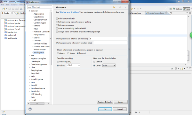Viewport: 192px width, 115px height.
Task: Open the Debug perspective icon
Action: (x=177, y=9)
